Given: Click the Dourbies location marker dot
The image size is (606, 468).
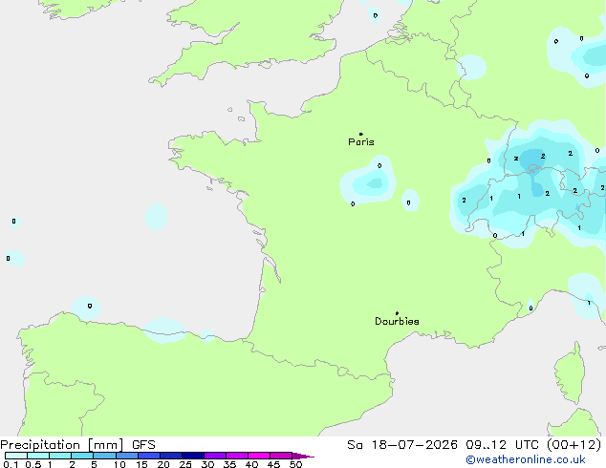Looking at the screenshot, I should pos(397,313).
